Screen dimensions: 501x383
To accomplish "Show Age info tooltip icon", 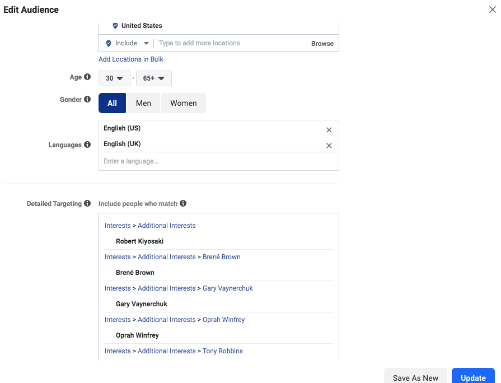I will point(87,77).
